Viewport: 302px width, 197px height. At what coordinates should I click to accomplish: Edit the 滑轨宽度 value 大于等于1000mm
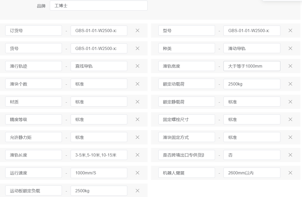point(252,66)
